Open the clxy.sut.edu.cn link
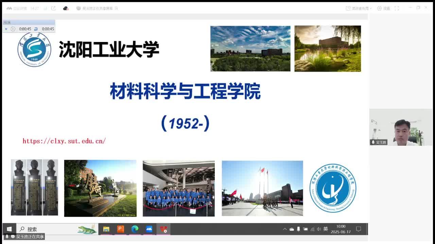 click(x=64, y=141)
